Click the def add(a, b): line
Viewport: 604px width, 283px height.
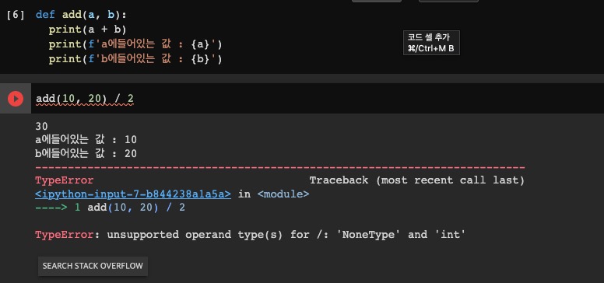click(x=81, y=15)
